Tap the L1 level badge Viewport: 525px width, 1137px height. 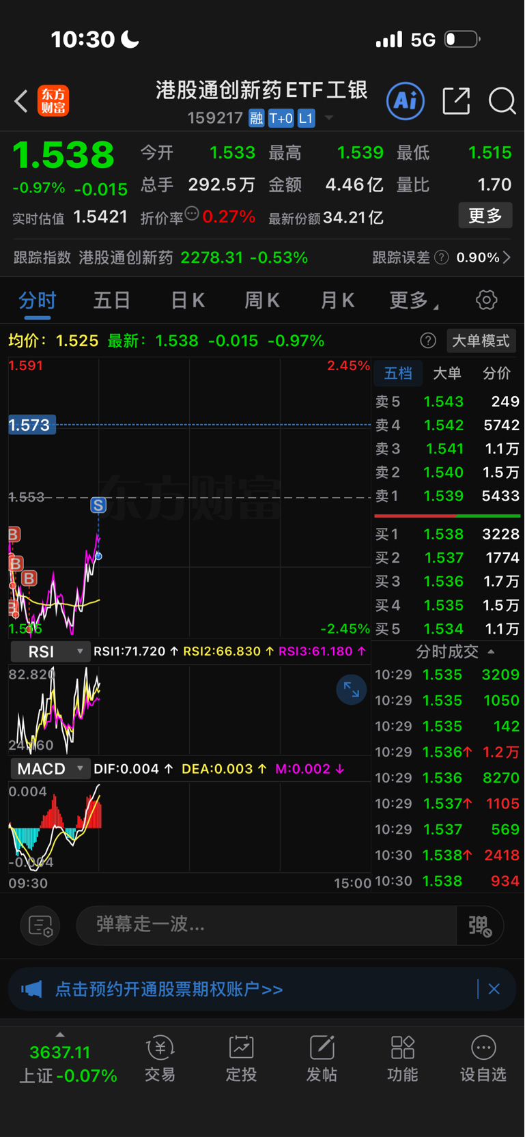(306, 119)
